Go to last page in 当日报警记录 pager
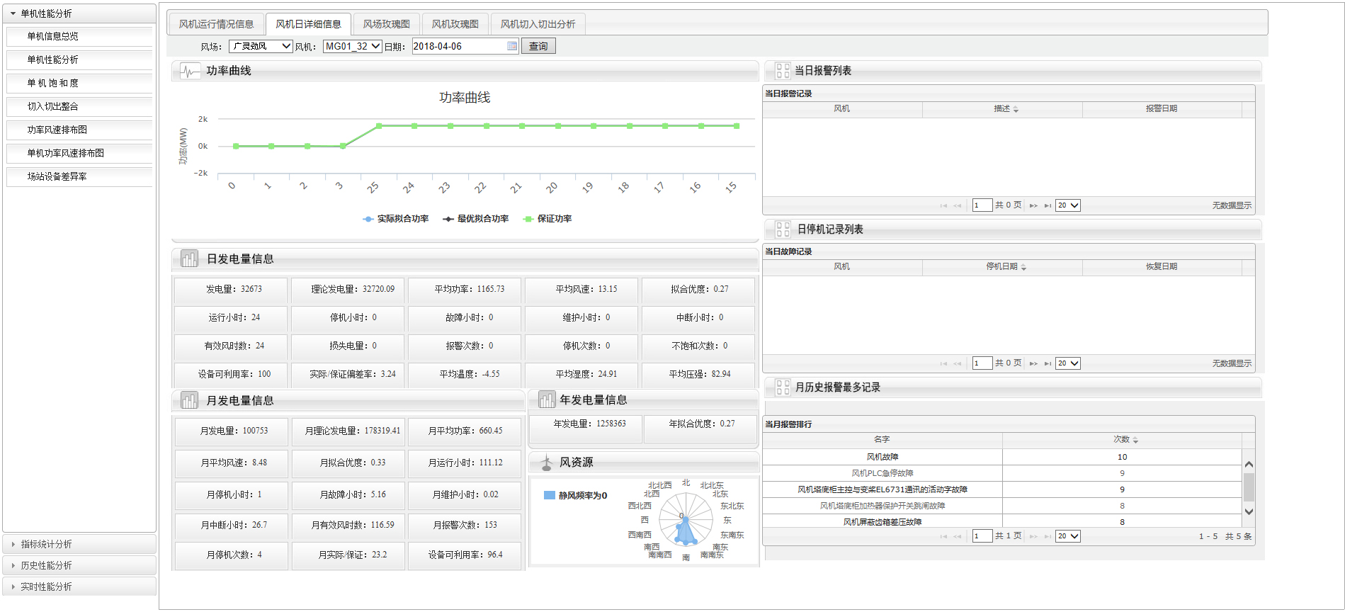1345x612 pixels. 1048,205
